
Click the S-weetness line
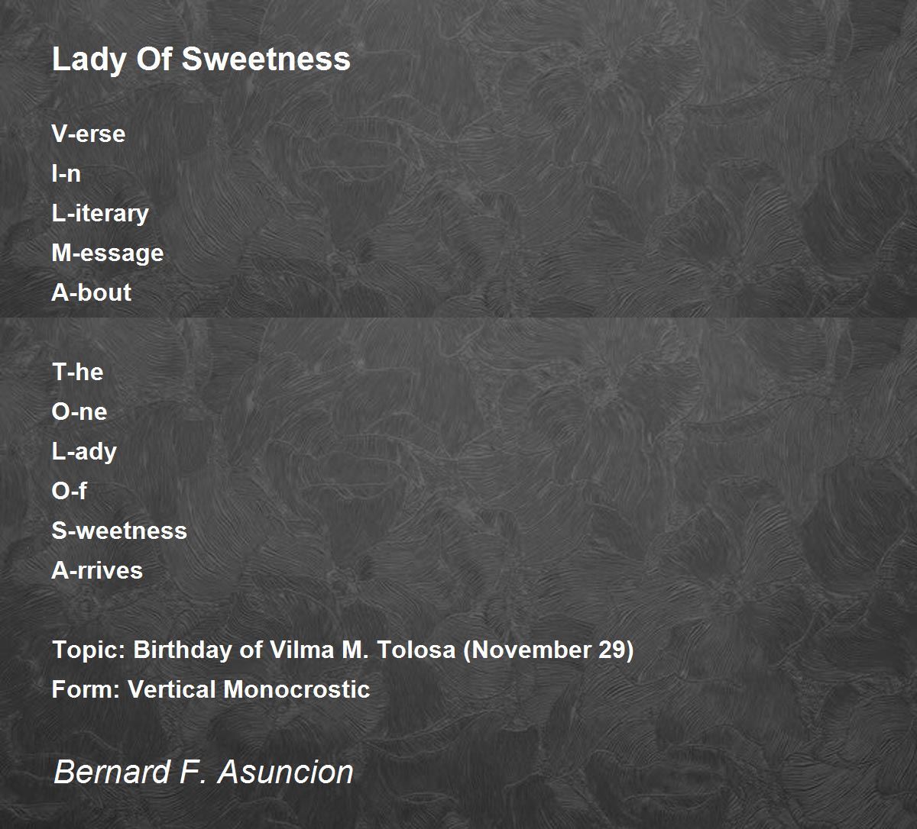(x=119, y=531)
